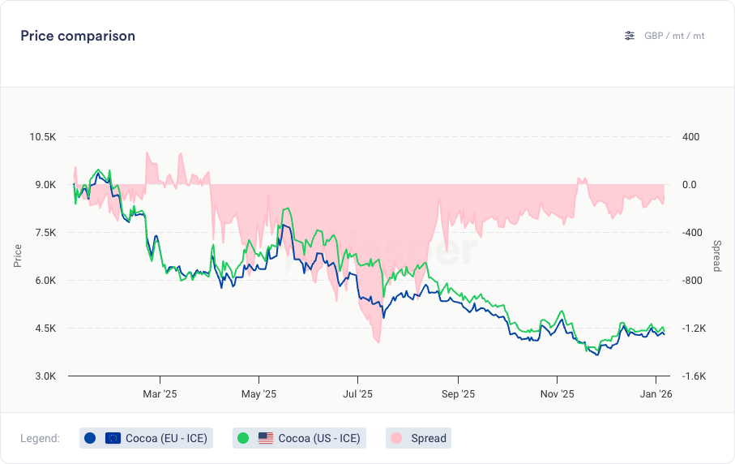Screen dimensions: 735x464
Task: Toggle the Cocoa (US - ICE) series
Action: 318,438
